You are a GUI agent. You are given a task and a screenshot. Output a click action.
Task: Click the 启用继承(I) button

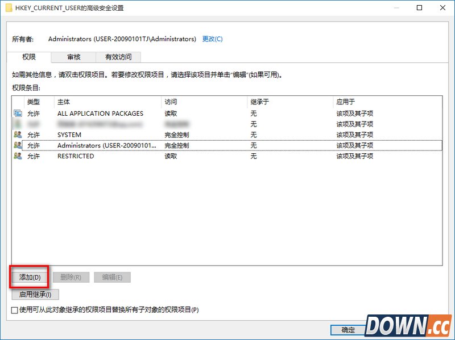[35, 295]
